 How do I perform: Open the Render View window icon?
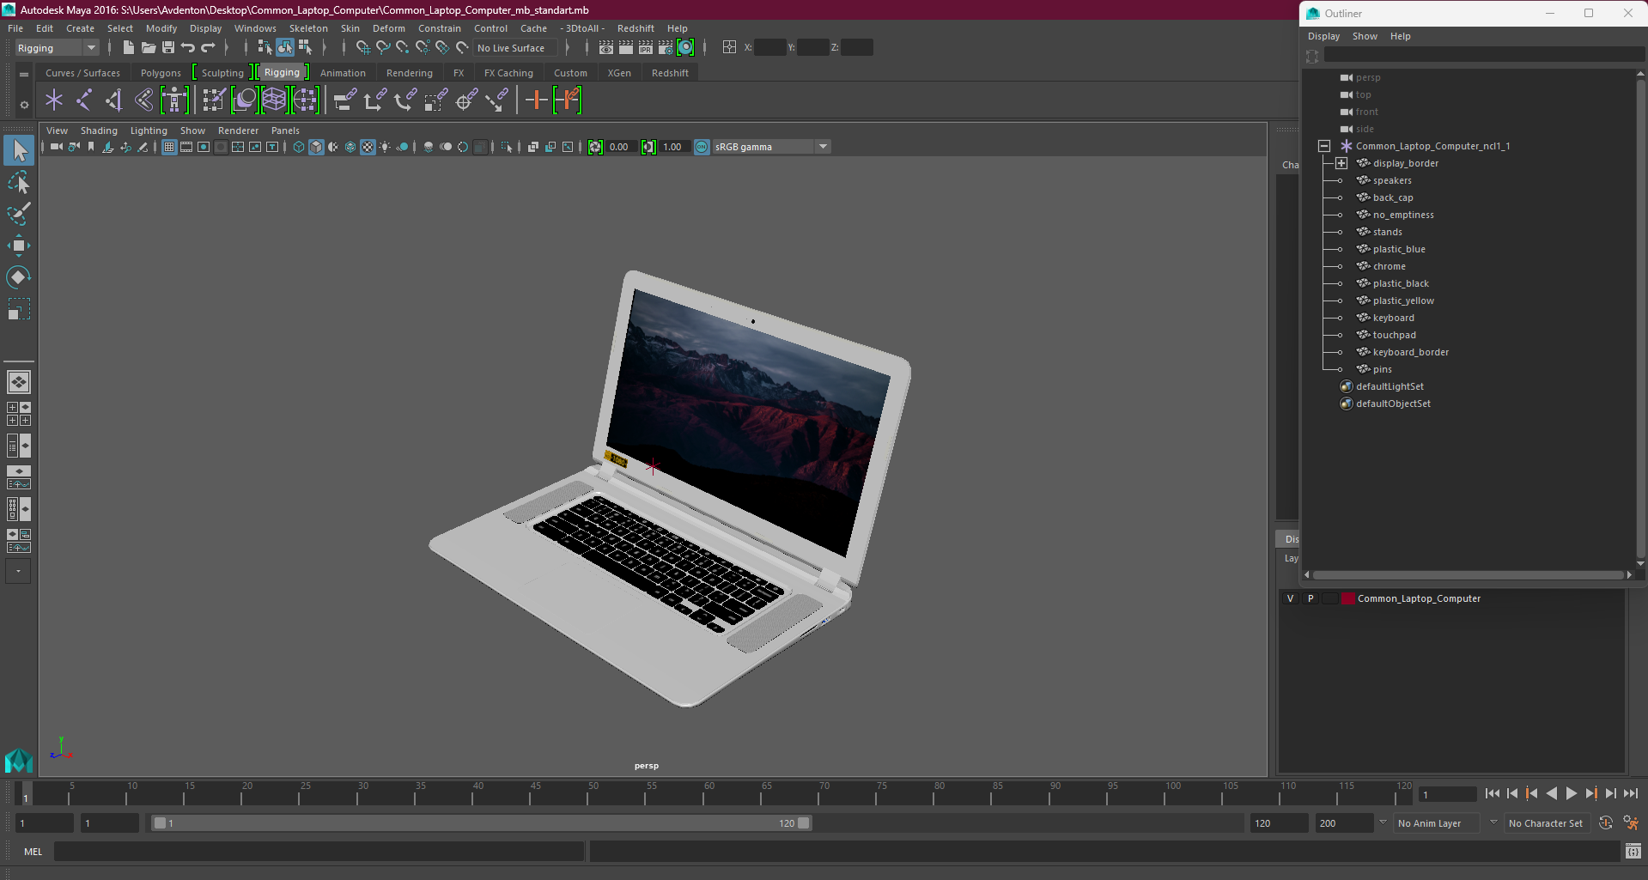pos(606,48)
